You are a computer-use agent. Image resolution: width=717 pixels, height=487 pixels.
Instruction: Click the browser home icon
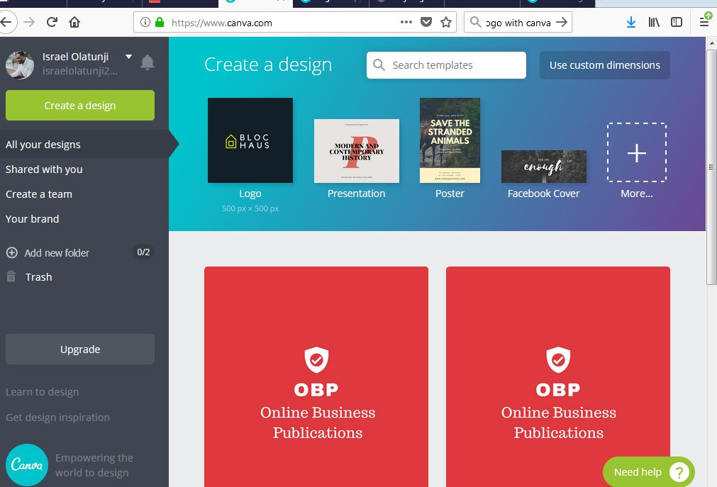[73, 22]
